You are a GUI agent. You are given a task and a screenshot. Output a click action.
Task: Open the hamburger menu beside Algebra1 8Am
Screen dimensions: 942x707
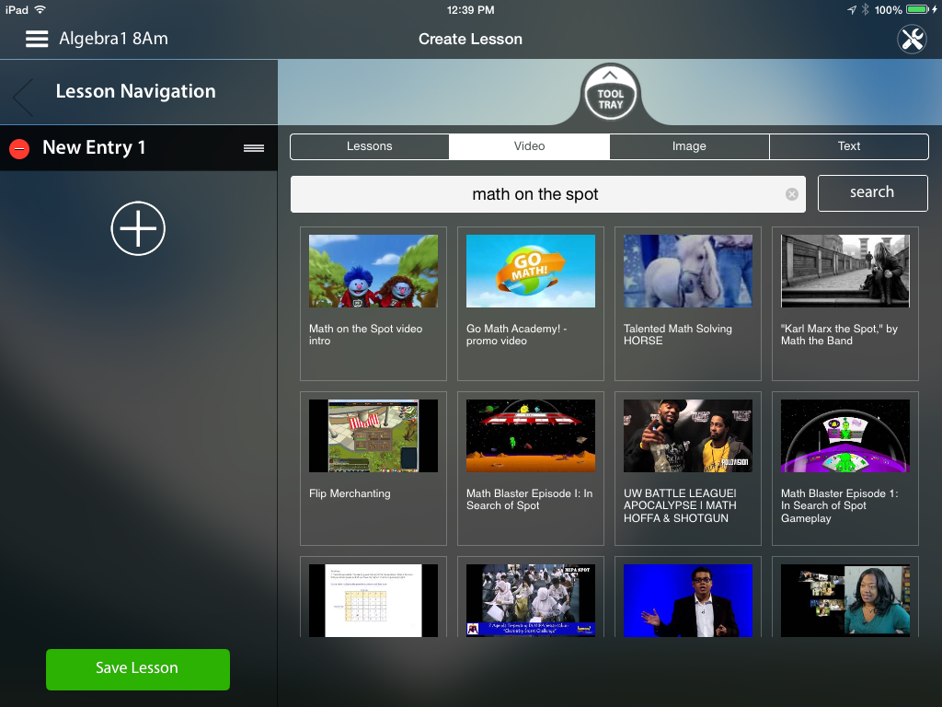(x=37, y=39)
